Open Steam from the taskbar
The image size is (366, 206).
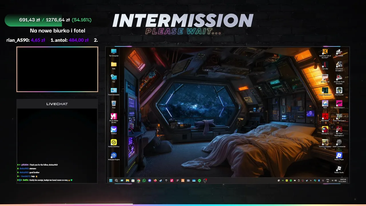click(161, 181)
